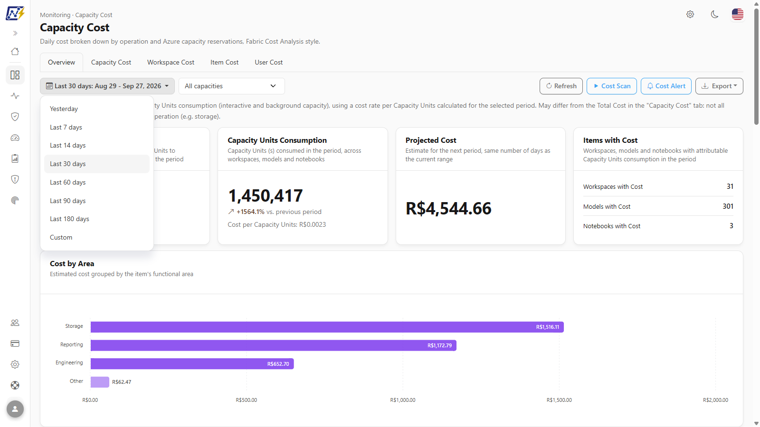Open the shield checkmark sidebar icon
Screen dimensions: 760x427
[15, 117]
